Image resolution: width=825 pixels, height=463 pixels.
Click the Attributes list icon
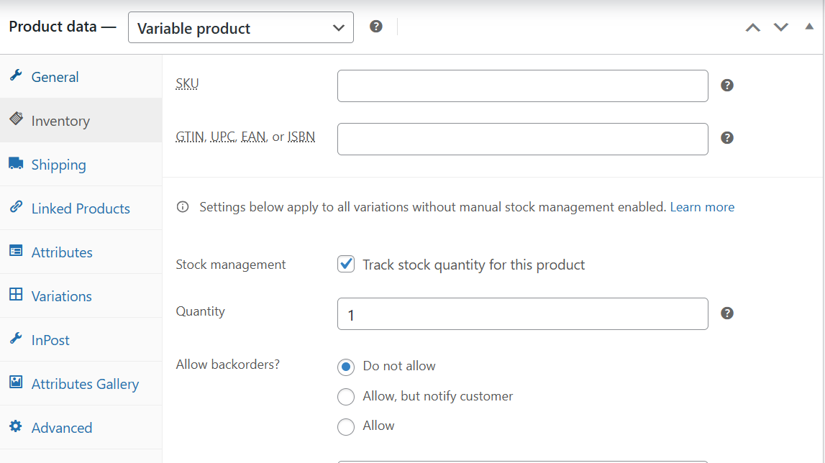pos(16,251)
